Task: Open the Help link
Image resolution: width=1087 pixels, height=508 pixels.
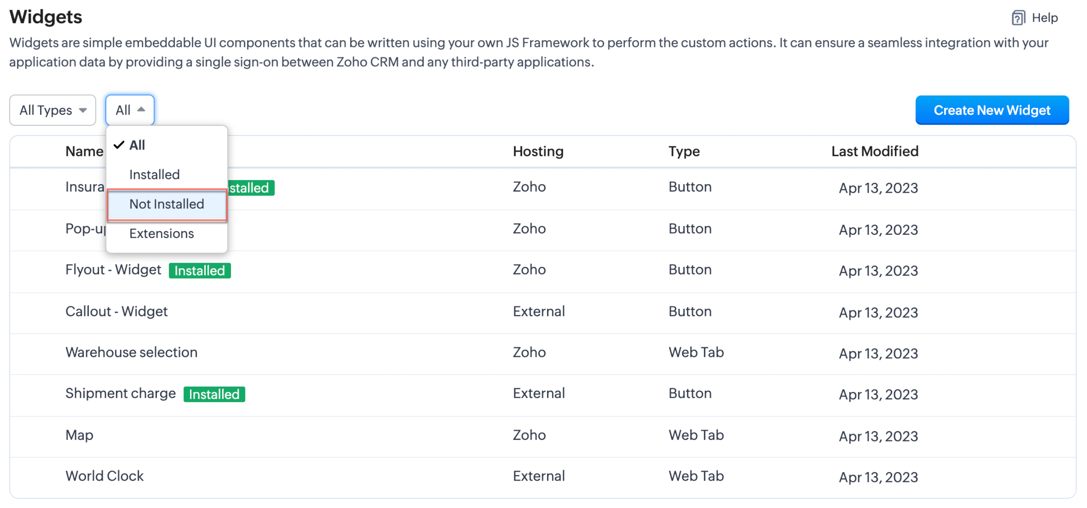Action: point(1045,18)
